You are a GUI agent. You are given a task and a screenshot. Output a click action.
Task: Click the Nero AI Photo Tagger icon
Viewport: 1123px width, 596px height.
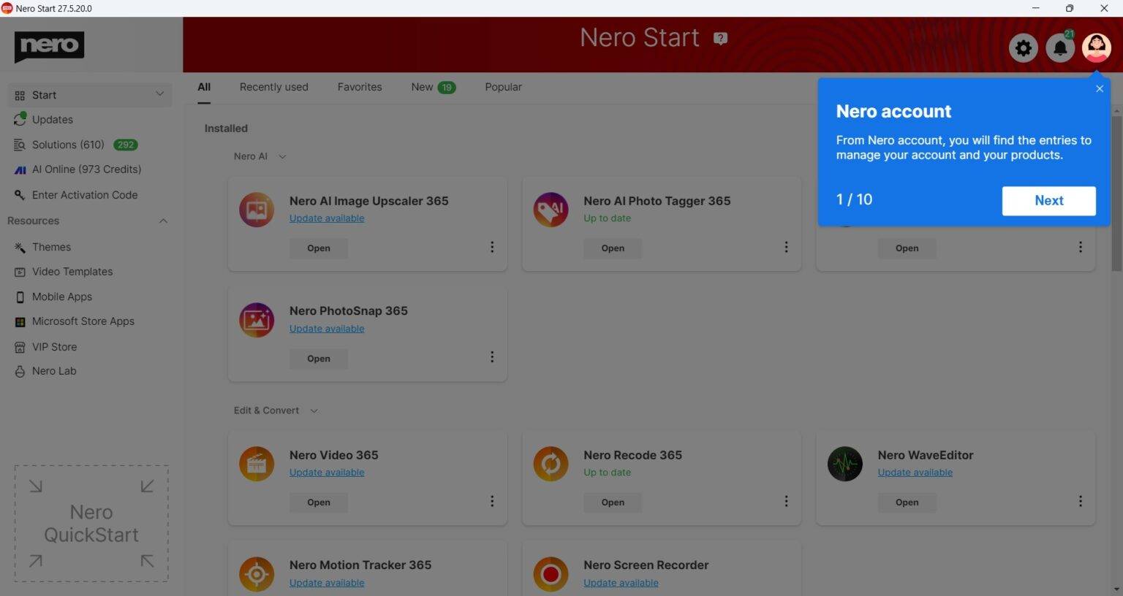coord(551,209)
